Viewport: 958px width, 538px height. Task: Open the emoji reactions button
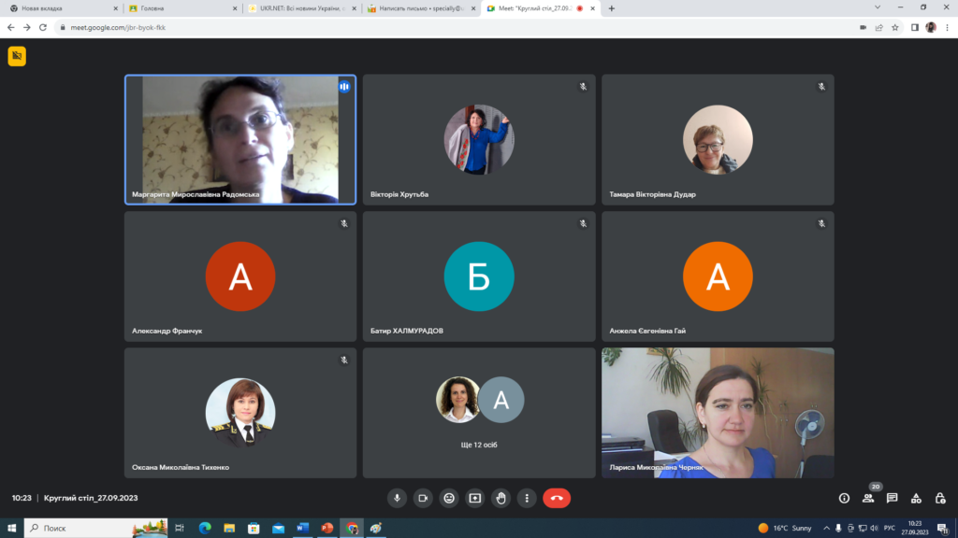[449, 498]
